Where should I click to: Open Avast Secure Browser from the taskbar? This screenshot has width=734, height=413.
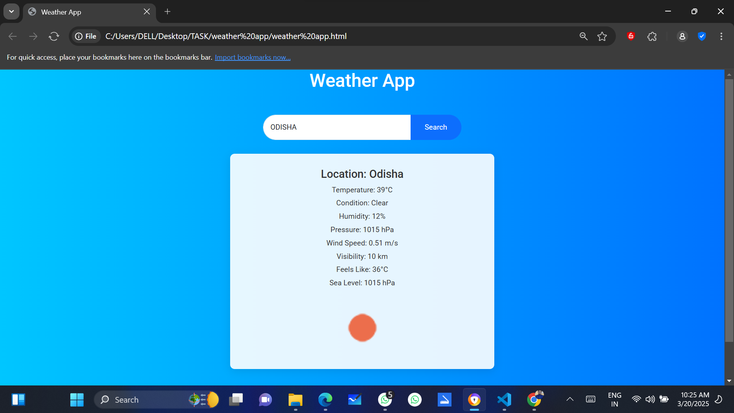coord(474,400)
